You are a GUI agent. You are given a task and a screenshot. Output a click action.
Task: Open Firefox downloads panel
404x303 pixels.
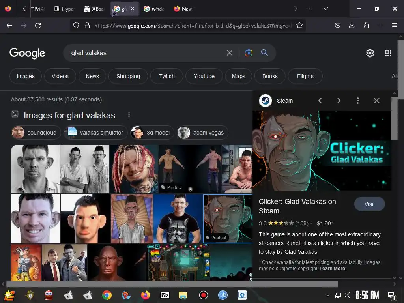point(352,25)
